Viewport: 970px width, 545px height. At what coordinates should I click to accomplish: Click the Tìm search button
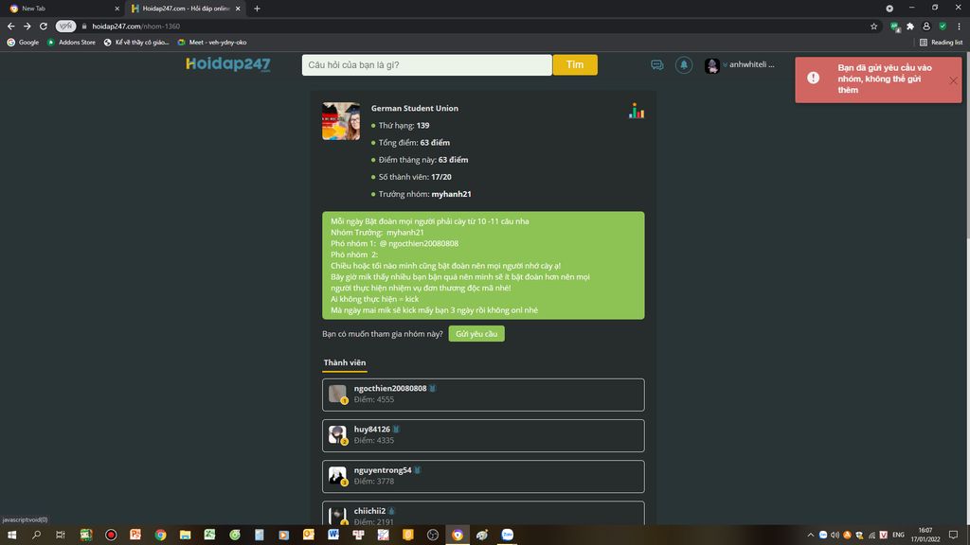[x=575, y=65]
